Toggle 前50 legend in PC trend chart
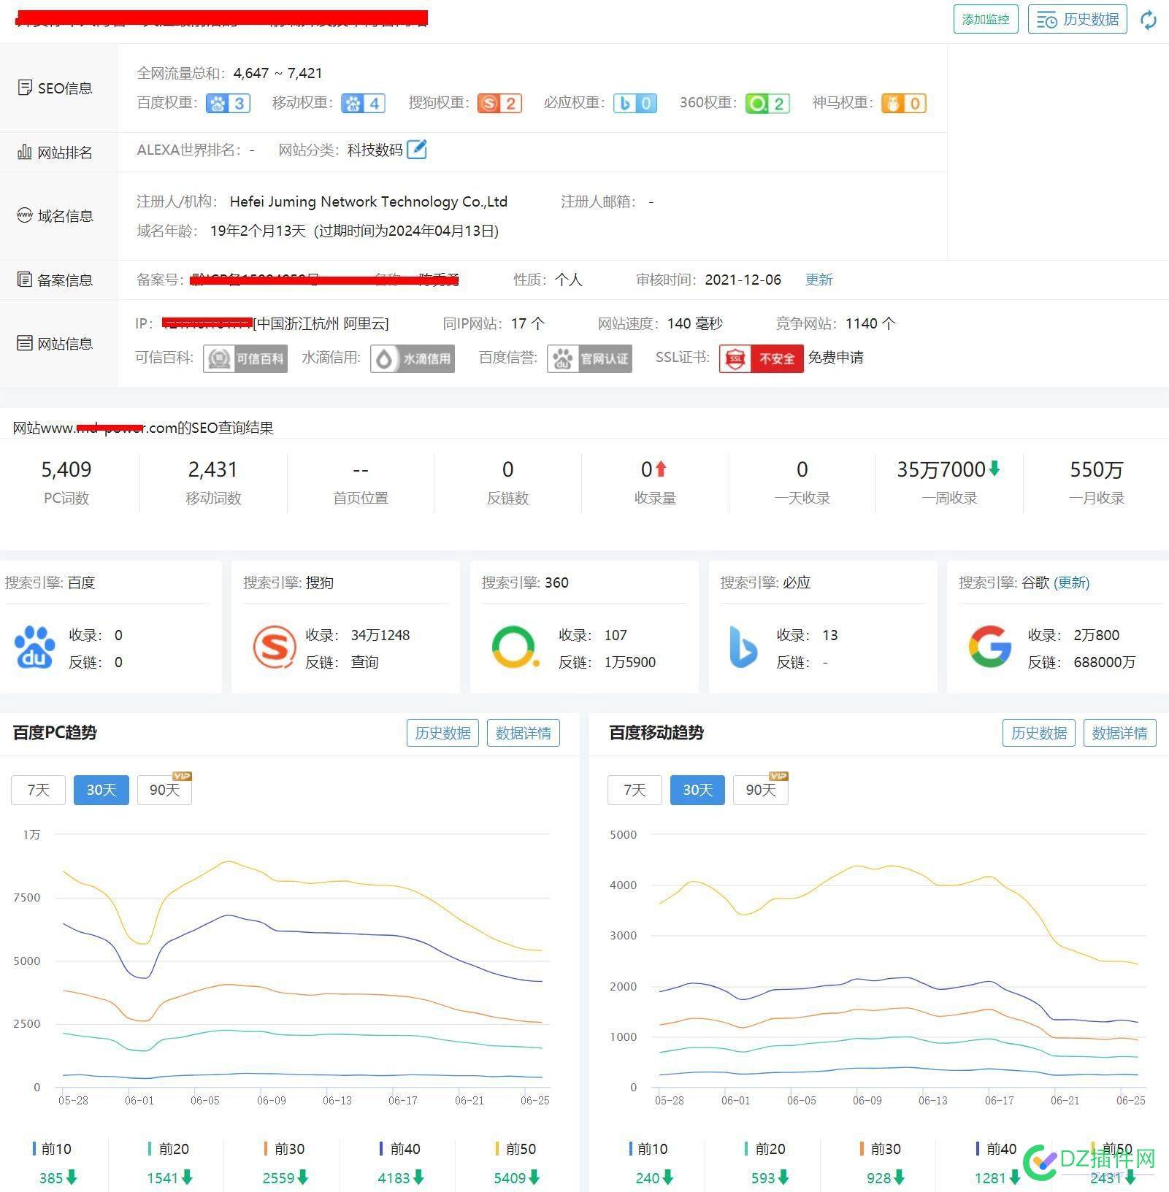Image resolution: width=1169 pixels, height=1192 pixels. [515, 1149]
